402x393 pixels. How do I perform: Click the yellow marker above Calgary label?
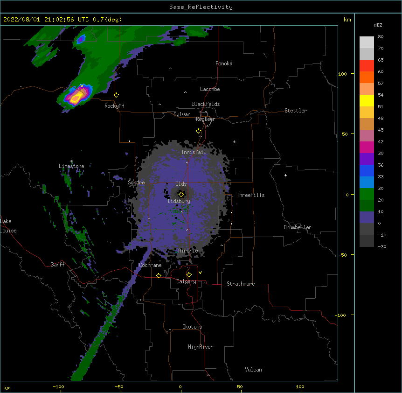click(x=189, y=275)
